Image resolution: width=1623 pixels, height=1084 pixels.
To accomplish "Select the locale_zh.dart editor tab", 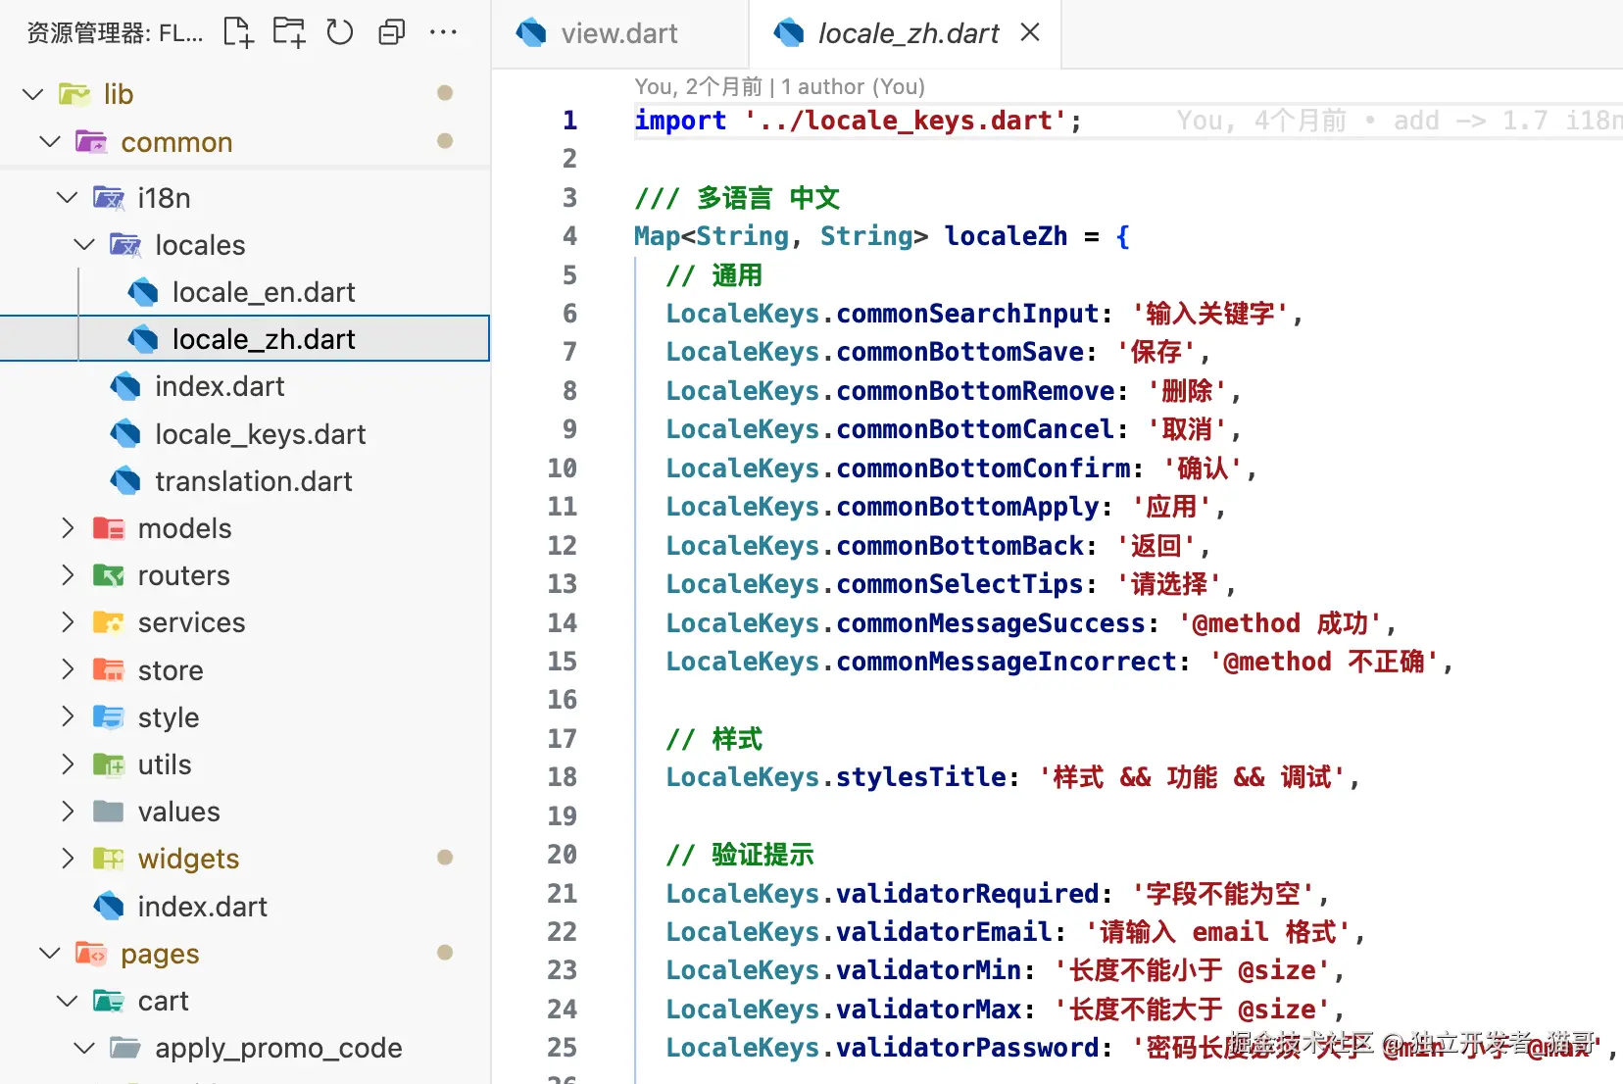I will (x=908, y=33).
